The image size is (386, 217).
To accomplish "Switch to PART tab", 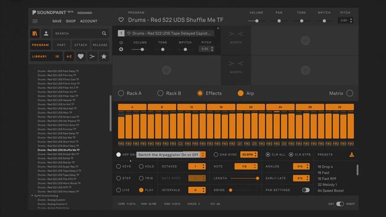I will click(62, 45).
